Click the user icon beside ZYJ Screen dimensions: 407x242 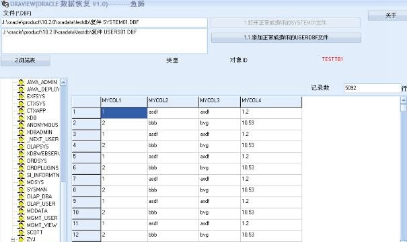[21, 239]
